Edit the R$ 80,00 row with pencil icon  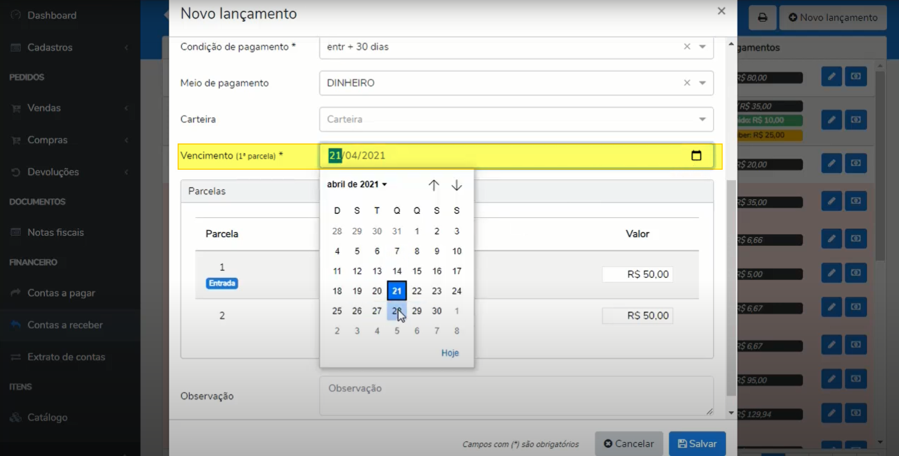point(831,76)
